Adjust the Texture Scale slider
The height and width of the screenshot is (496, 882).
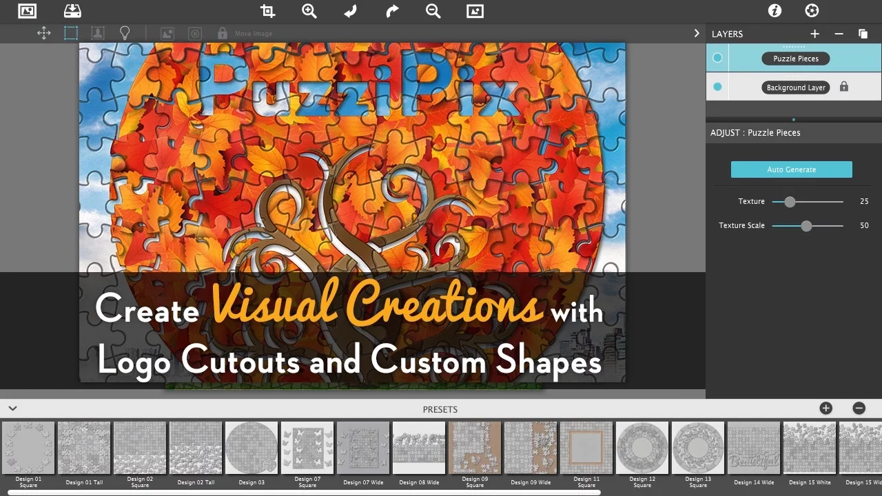point(806,226)
